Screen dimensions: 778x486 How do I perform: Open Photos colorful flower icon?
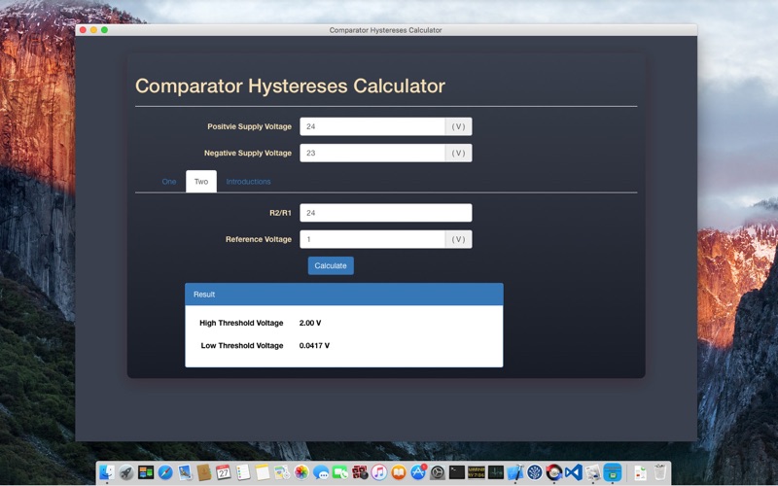(x=301, y=472)
